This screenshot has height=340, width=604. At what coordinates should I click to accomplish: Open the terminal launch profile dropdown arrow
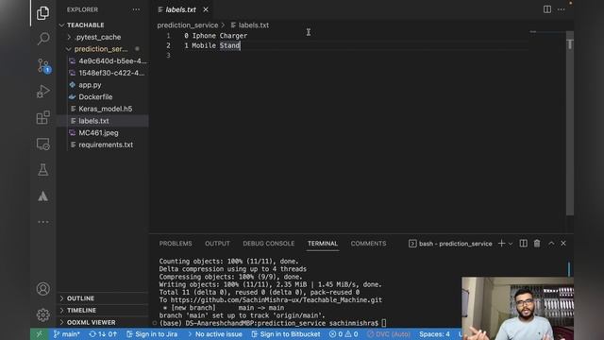click(x=511, y=244)
